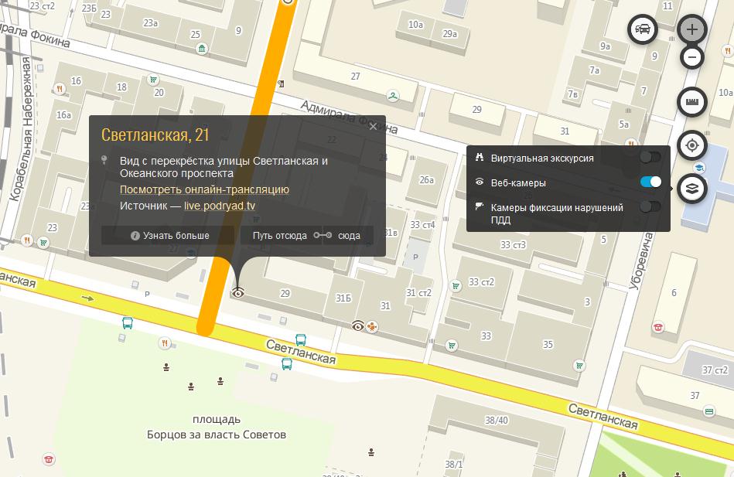The width and height of the screenshot is (734, 477).
Task: Locate my position with geolocation button
Action: point(692,145)
